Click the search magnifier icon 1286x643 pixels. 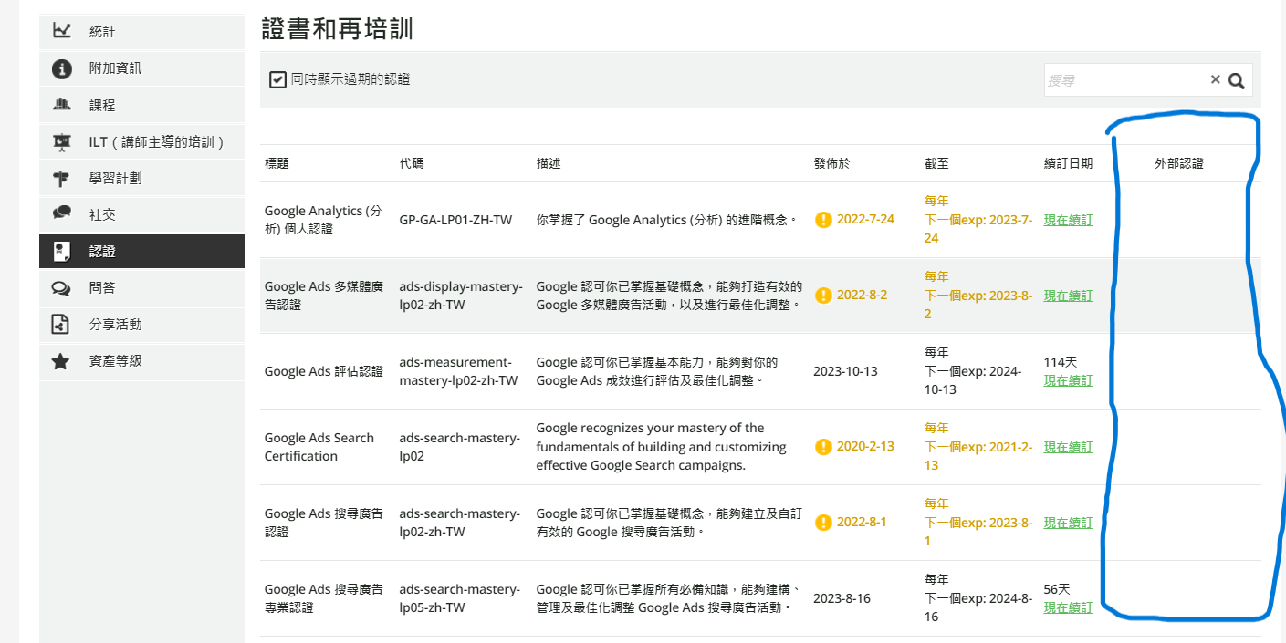1237,80
